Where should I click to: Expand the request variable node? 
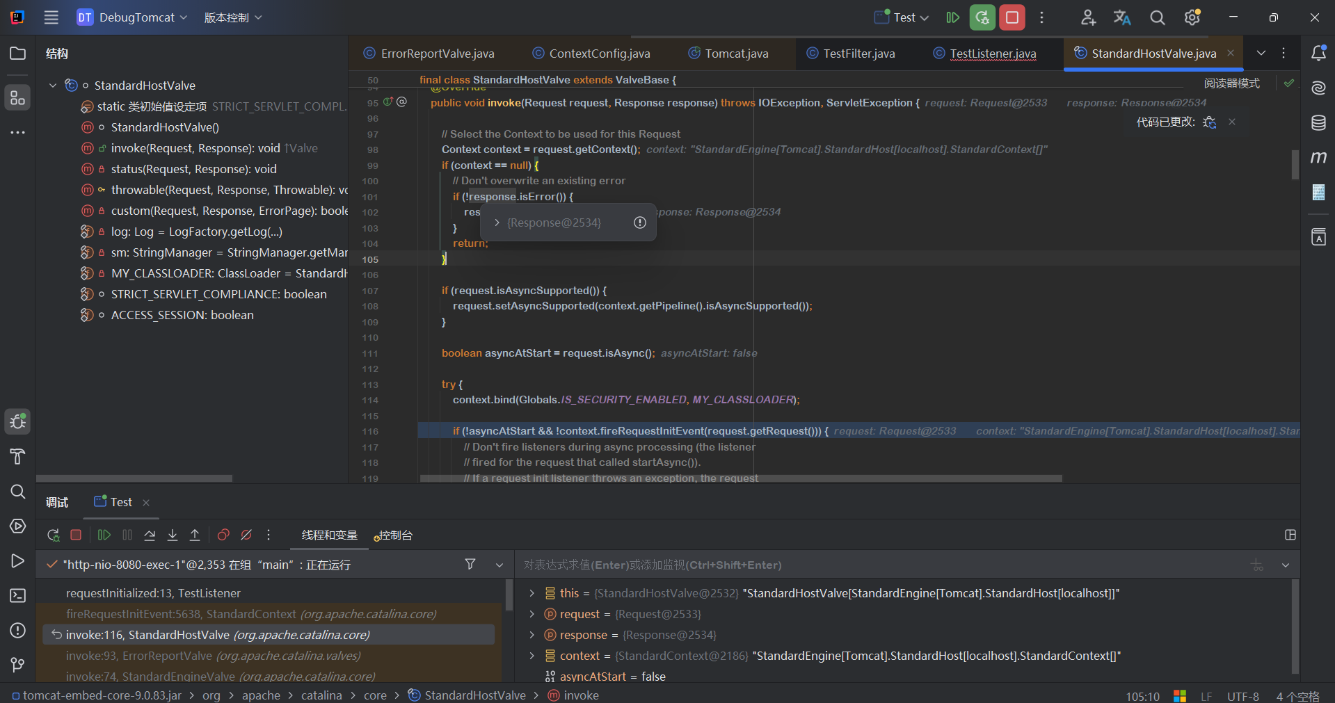coord(532,614)
